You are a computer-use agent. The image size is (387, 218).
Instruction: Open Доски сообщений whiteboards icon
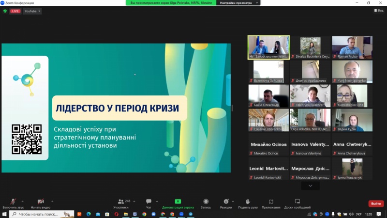coord(298,202)
